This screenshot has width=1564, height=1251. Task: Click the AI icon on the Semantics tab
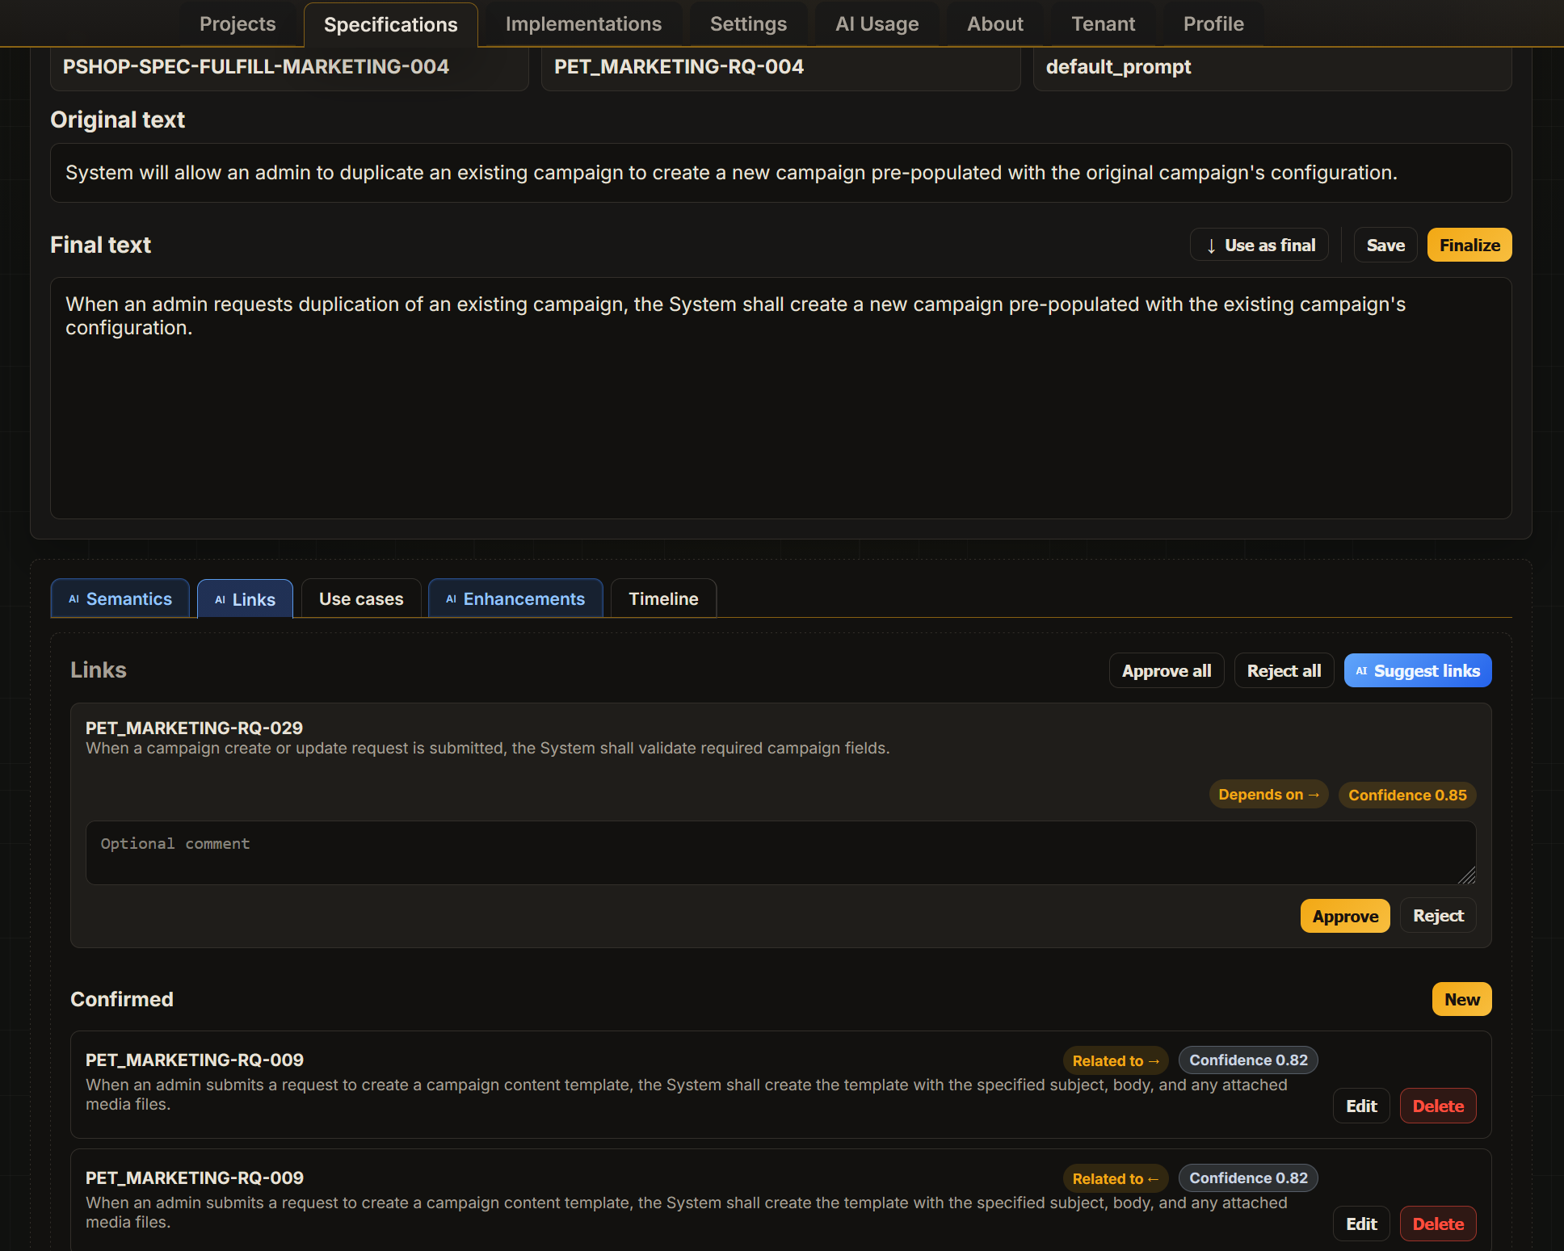74,599
